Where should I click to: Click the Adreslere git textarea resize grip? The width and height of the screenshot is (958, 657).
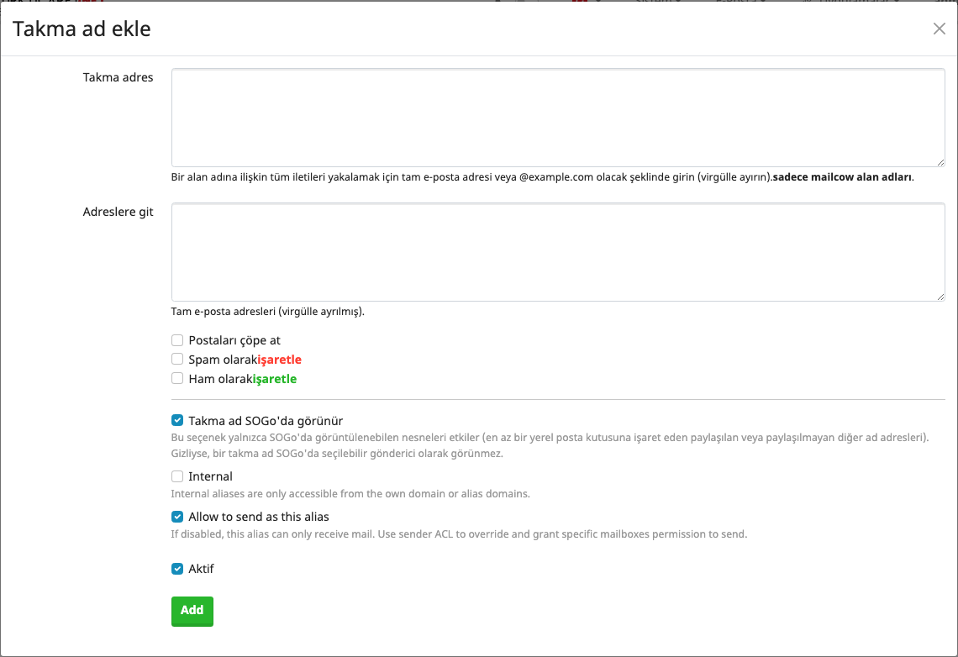tap(940, 296)
